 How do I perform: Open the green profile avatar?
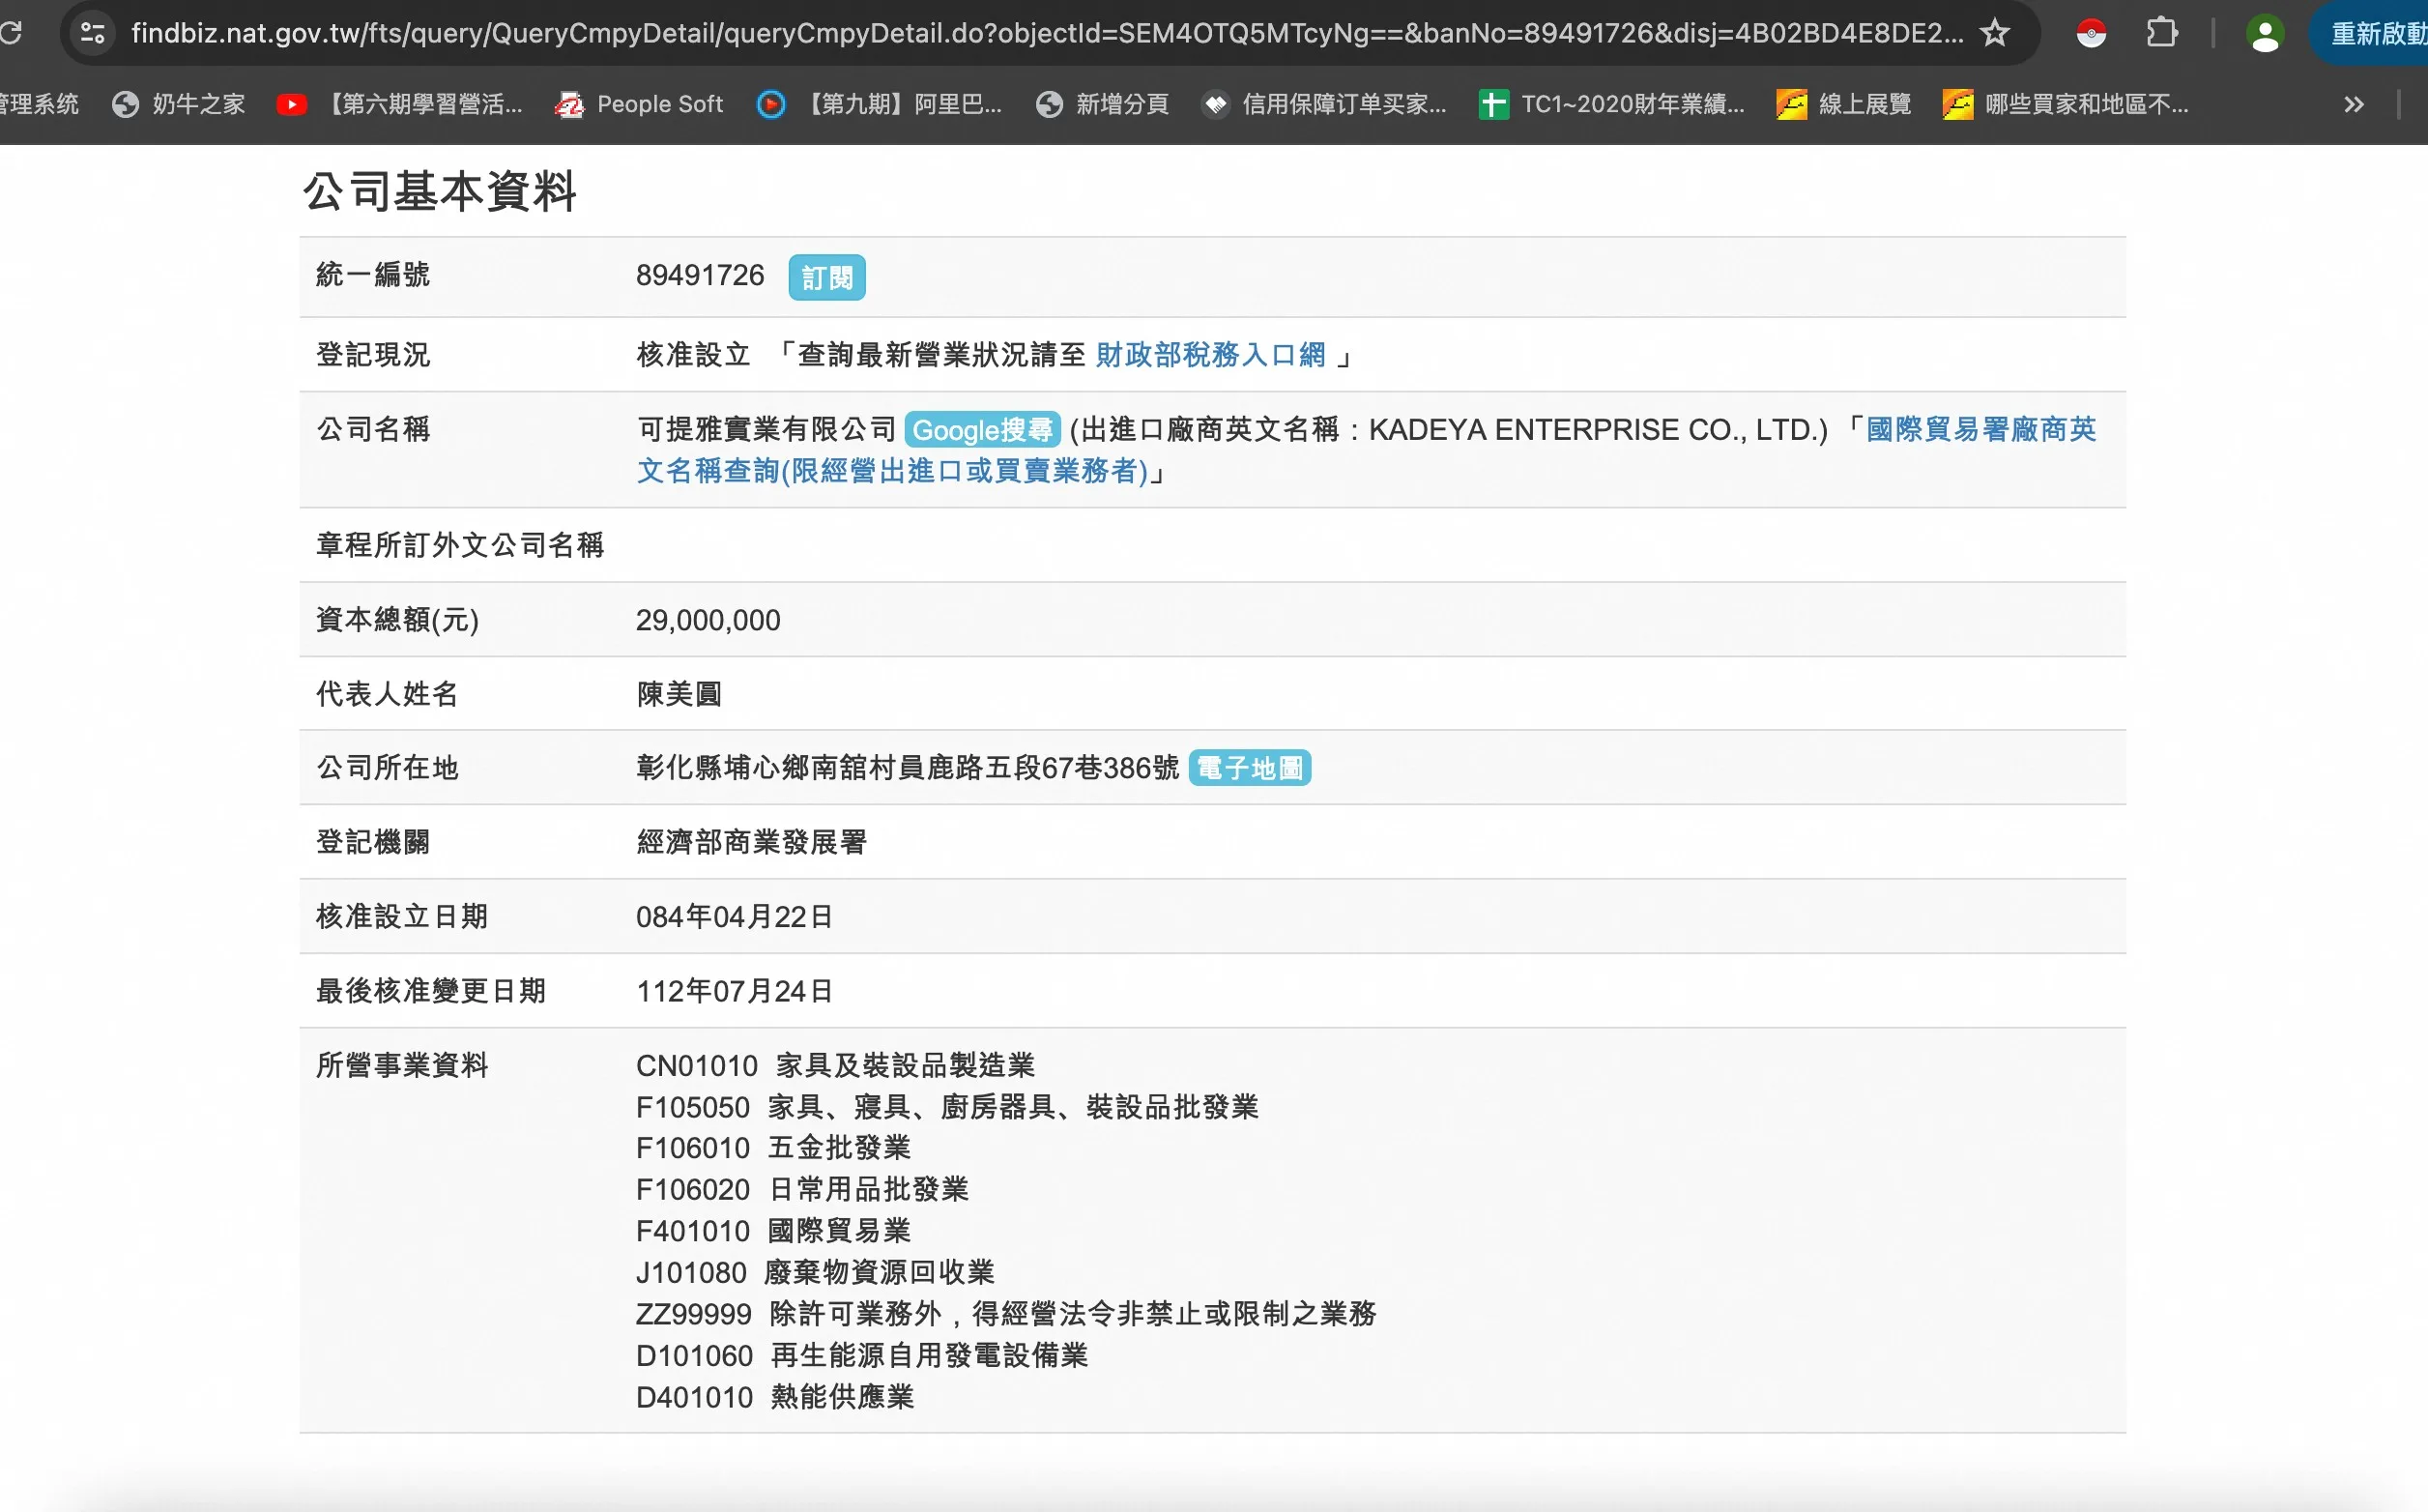pyautogui.click(x=2264, y=34)
